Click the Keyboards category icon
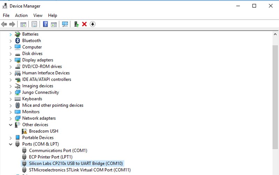 pos(17,99)
